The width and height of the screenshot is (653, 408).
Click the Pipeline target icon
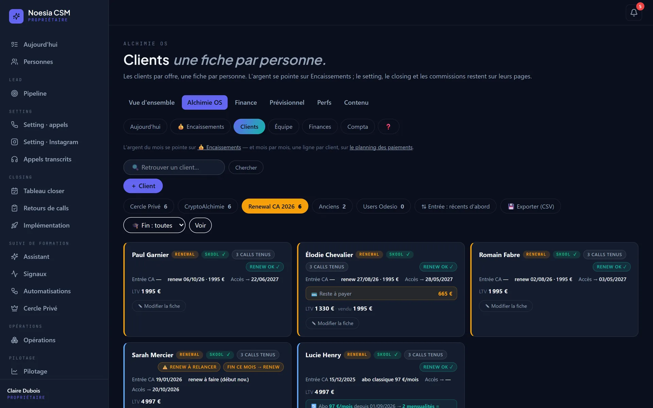[x=14, y=93]
